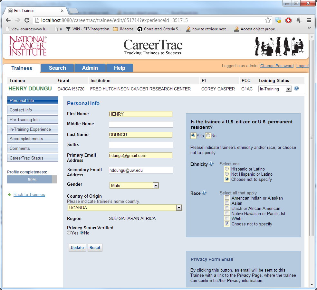Select Not Hispanic or Latino ethnicity
The width and height of the screenshot is (317, 290).
(x=227, y=174)
